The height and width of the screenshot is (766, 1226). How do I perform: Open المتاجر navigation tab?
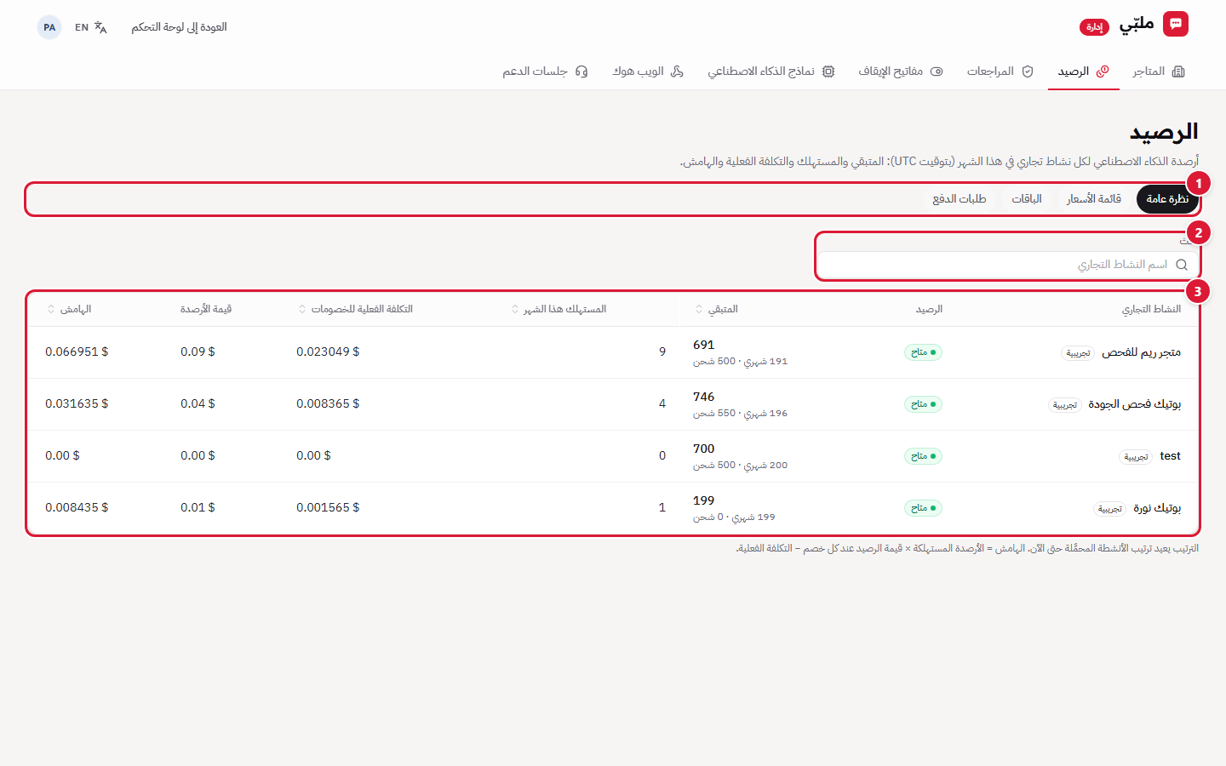pos(1159,71)
